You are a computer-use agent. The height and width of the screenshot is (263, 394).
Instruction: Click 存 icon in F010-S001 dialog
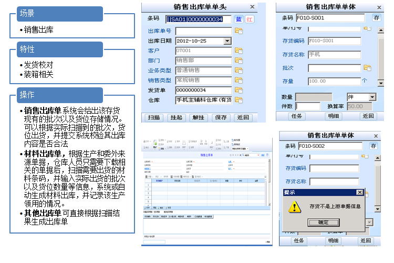pos(376,17)
